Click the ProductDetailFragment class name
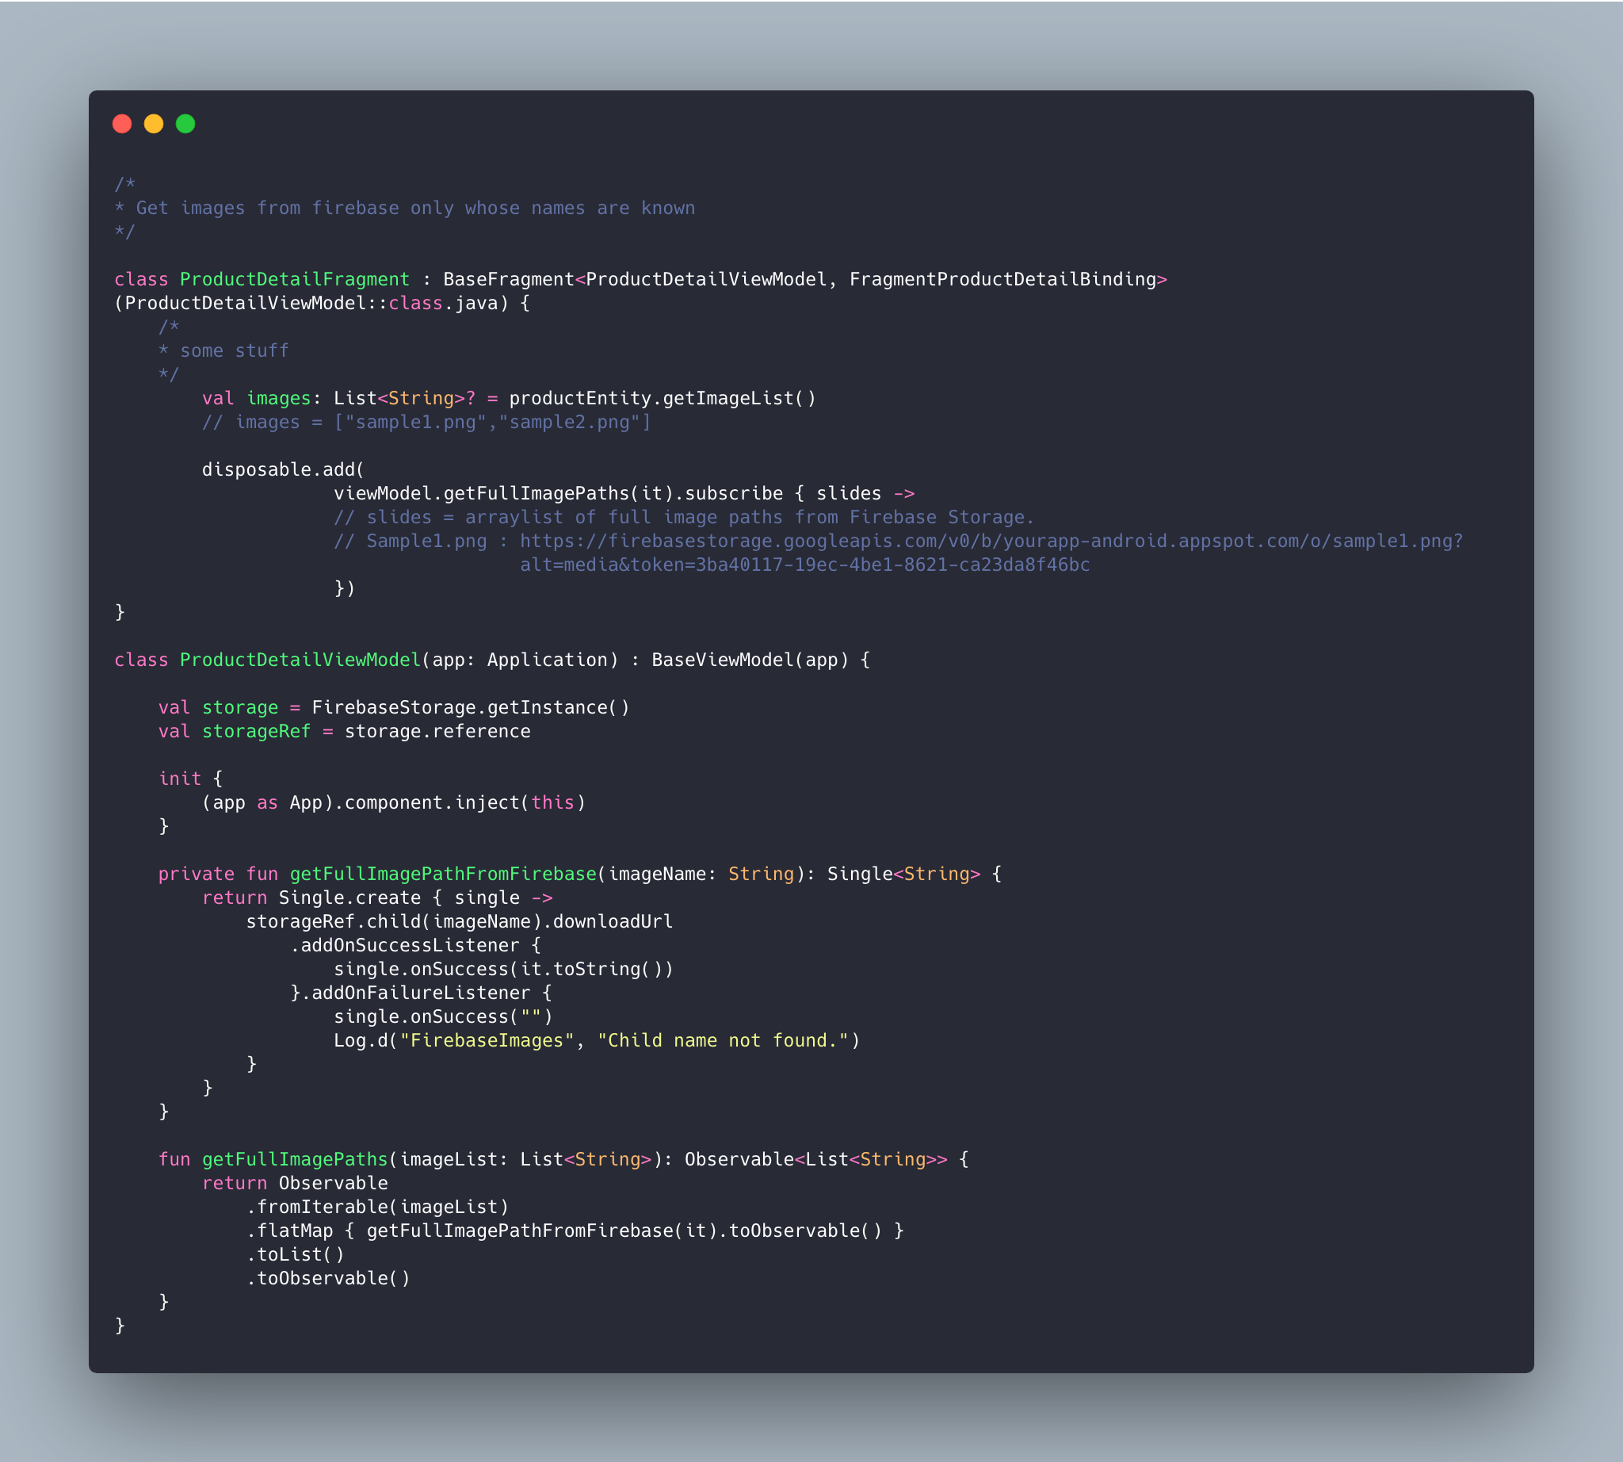 click(x=294, y=280)
